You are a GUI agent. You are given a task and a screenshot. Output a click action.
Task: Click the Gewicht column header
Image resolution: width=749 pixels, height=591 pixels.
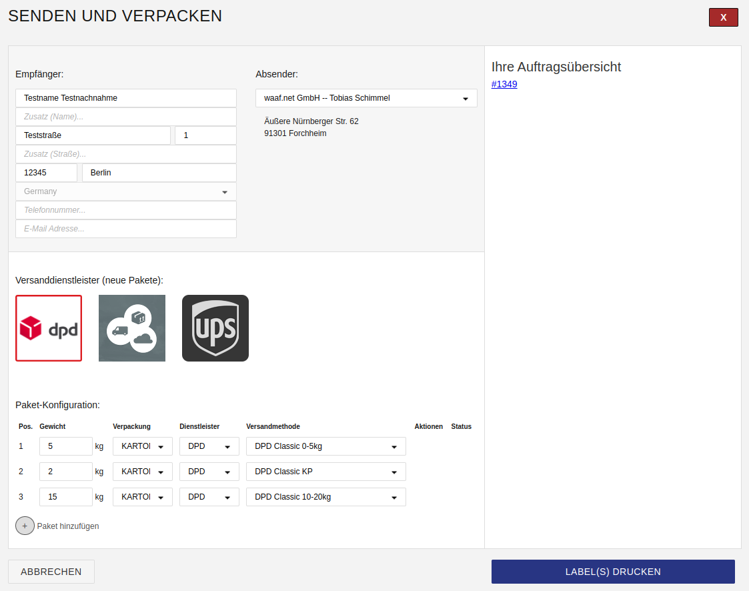(x=53, y=426)
